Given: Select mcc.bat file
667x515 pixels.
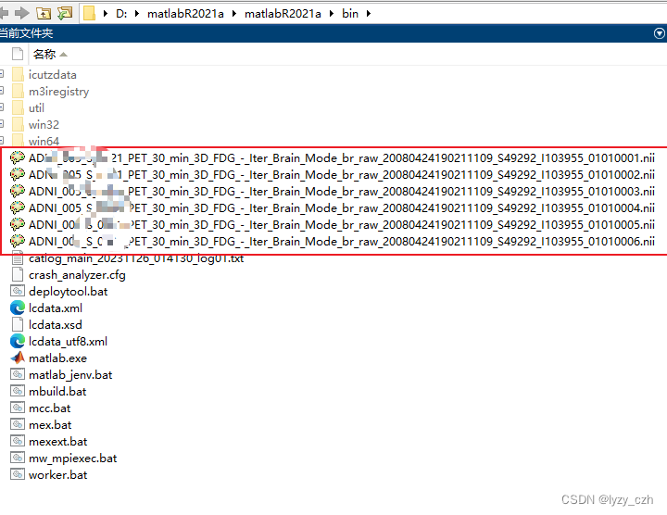Looking at the screenshot, I should (50, 408).
